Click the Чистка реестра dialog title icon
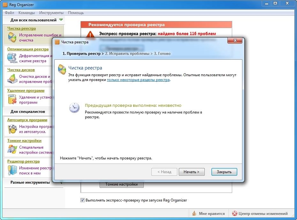The image size is (297, 220). (57, 42)
